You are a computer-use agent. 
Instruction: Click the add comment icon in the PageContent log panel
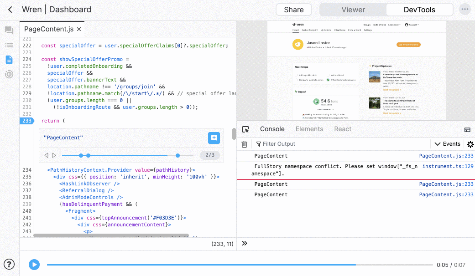click(x=214, y=138)
